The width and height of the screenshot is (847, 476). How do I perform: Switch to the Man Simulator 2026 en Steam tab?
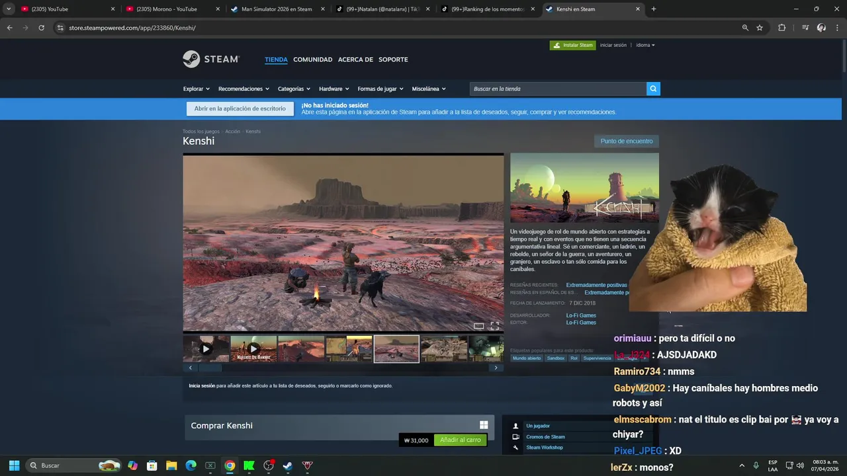pos(277,9)
